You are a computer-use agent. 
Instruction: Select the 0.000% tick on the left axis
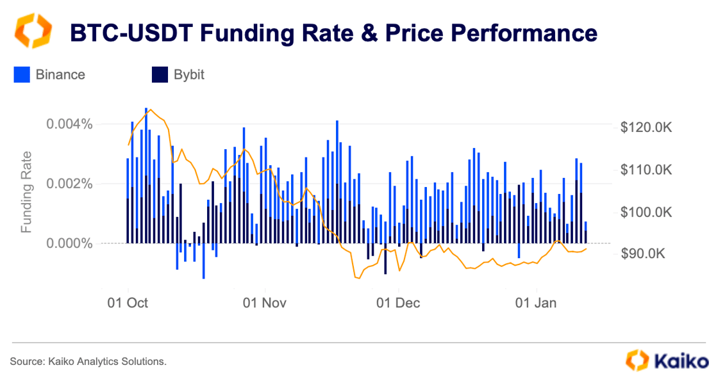(70, 244)
